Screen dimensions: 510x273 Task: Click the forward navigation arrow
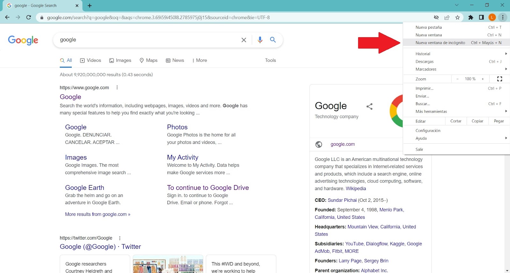pyautogui.click(x=18, y=17)
